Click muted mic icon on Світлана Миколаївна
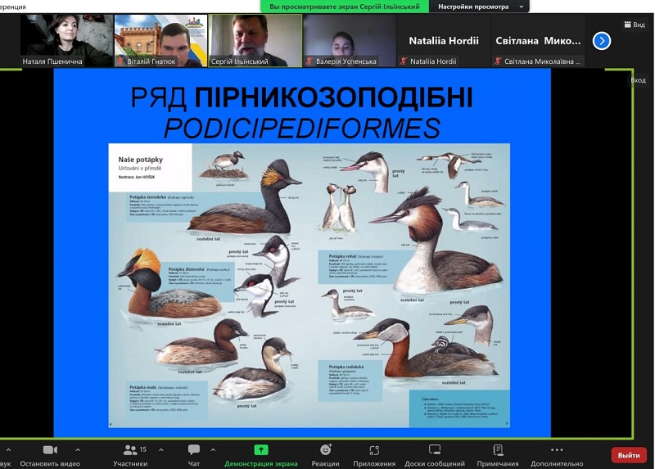 [x=498, y=61]
